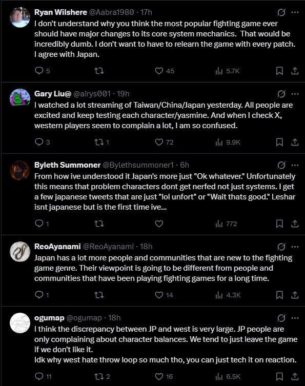Click Grok icon on ReoAyanami's tweet

coord(281,247)
